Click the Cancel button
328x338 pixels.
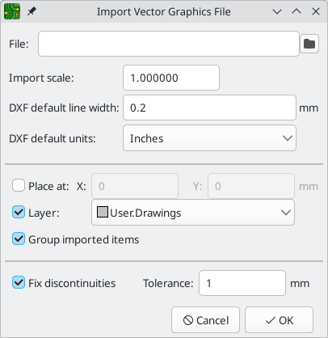[205, 320]
